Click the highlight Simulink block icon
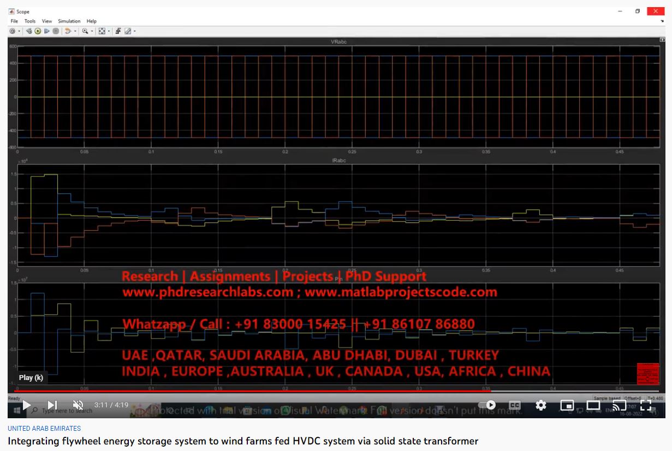This screenshot has height=451, width=672. [68, 31]
